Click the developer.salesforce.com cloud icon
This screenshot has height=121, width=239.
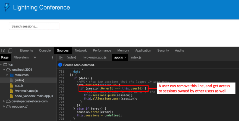pyautogui.click(x=8, y=101)
